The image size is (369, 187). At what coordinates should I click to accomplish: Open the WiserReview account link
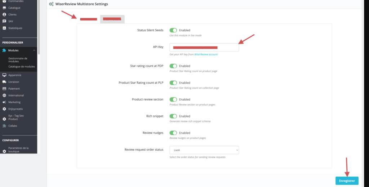pos(206,54)
